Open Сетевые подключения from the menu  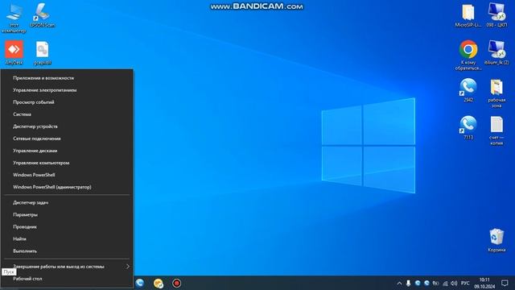pos(67,139)
